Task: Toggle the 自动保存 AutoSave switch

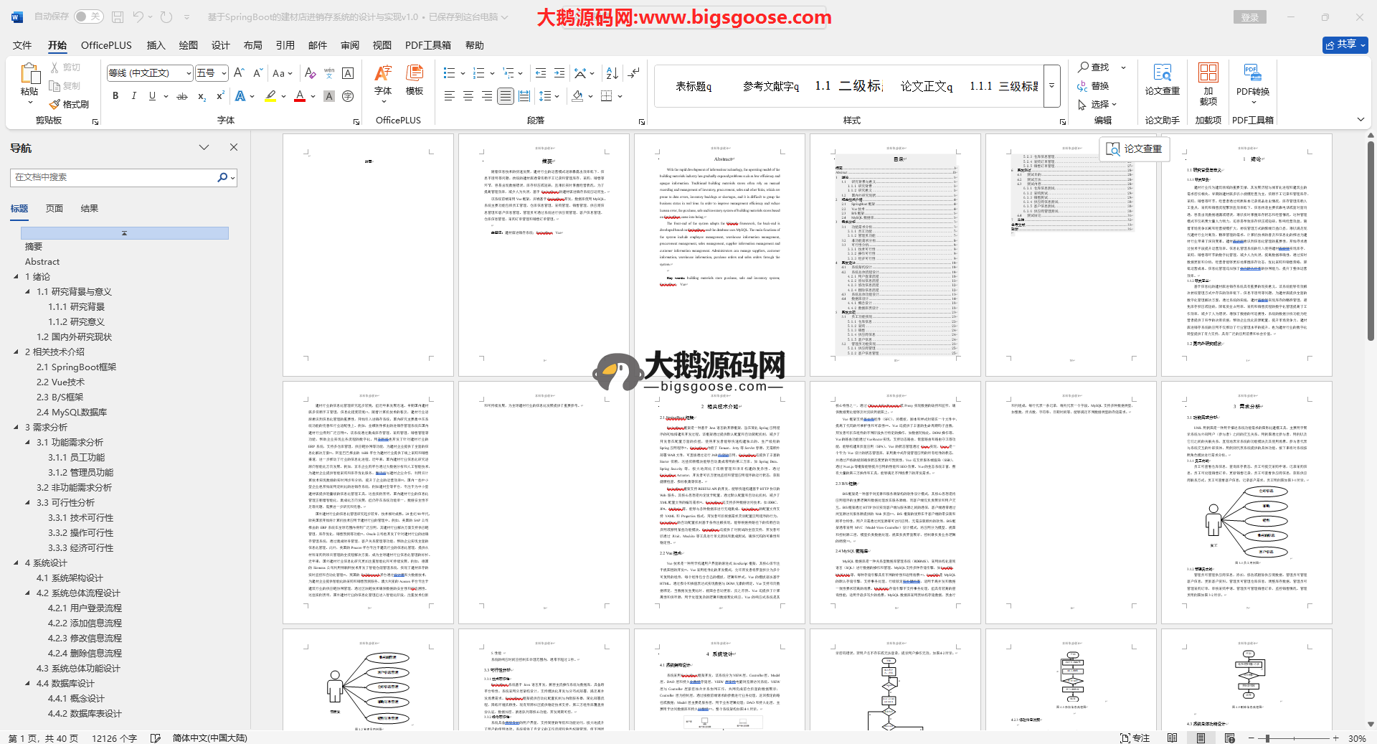Action: click(x=88, y=17)
